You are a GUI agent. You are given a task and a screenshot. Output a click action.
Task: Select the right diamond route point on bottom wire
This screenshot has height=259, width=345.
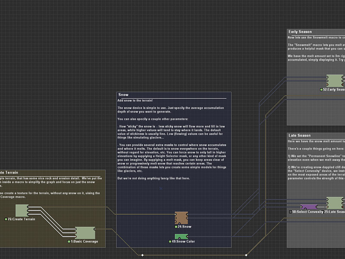pos(246,255)
